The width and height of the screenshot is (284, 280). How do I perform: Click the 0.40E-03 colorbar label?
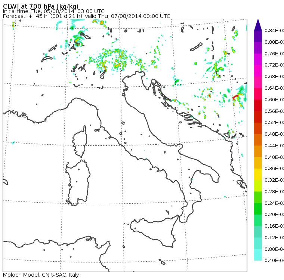(x=274, y=157)
